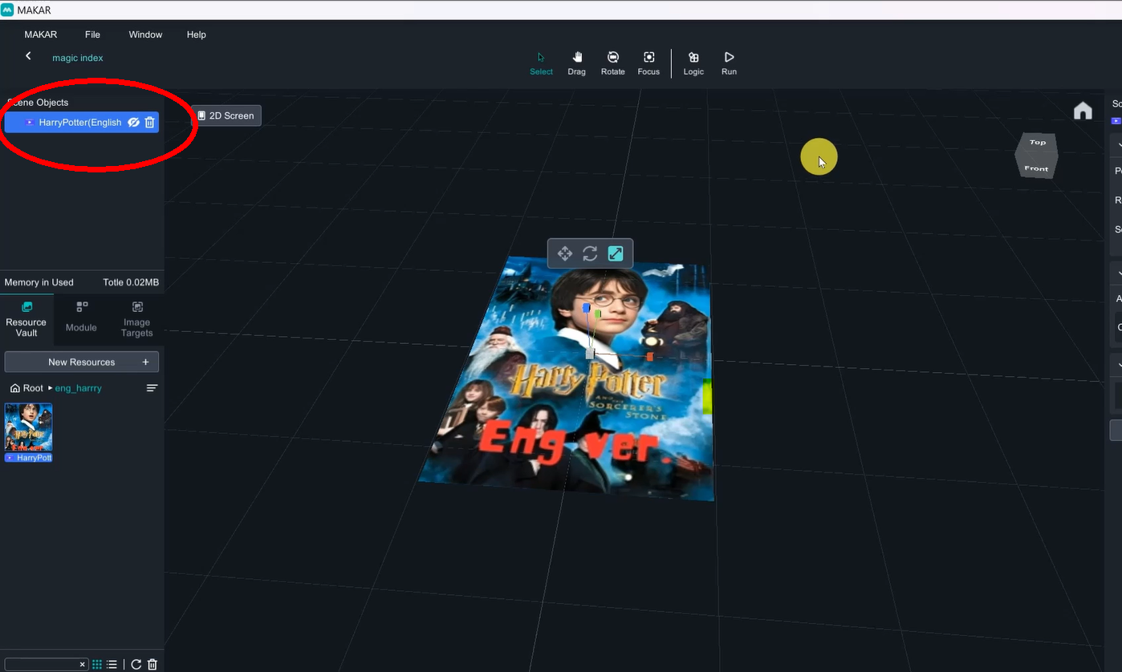Toggle the 2D Screen button
Screen dimensions: 1122x672
[226, 115]
